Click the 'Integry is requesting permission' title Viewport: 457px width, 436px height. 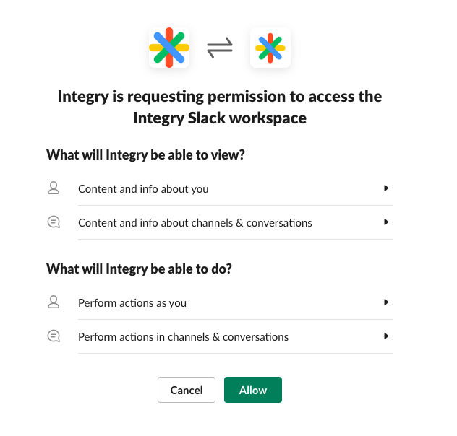coord(220,107)
